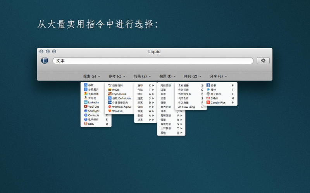Choose 德语 in the translate menu

163,103
